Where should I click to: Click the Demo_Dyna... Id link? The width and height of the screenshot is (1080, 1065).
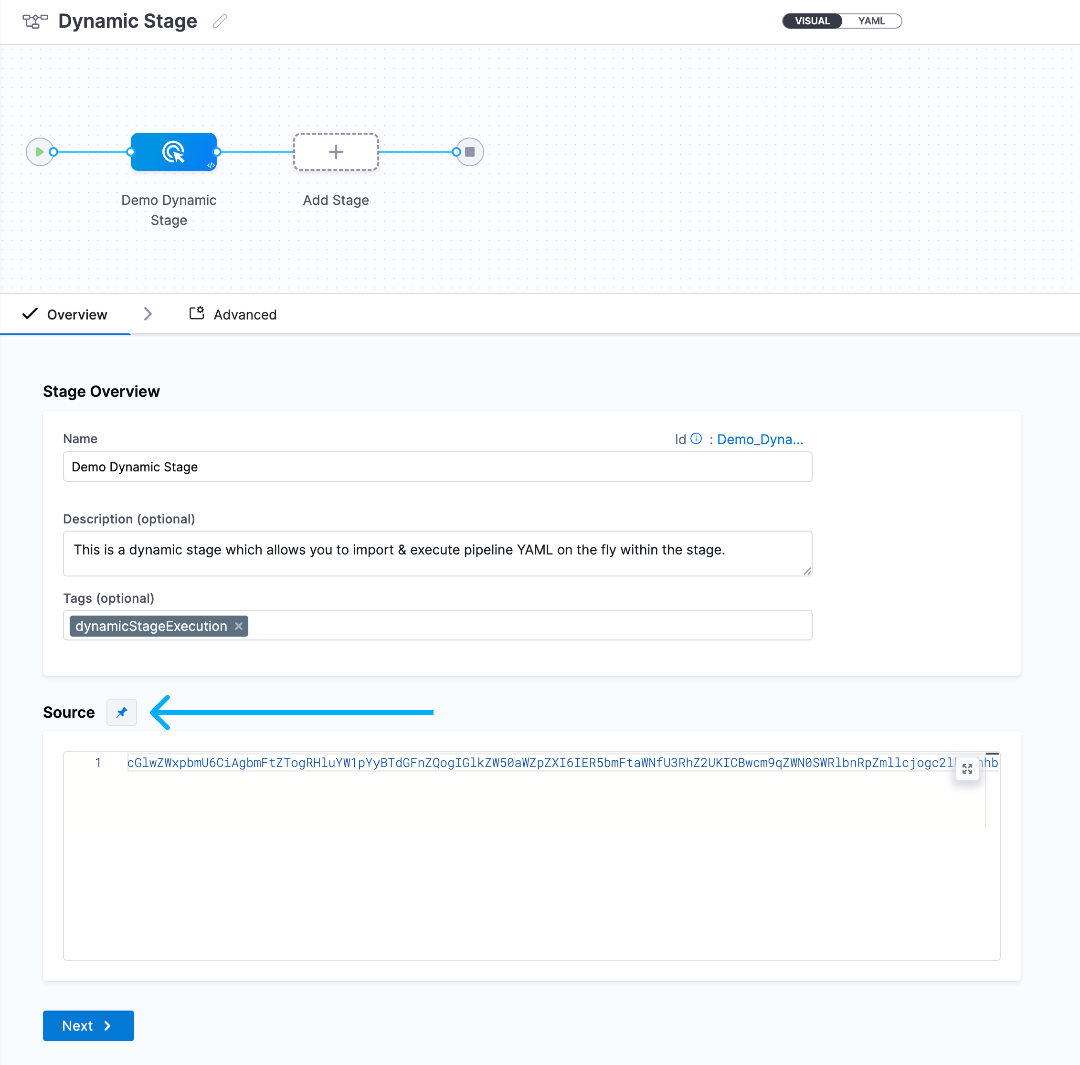(759, 439)
